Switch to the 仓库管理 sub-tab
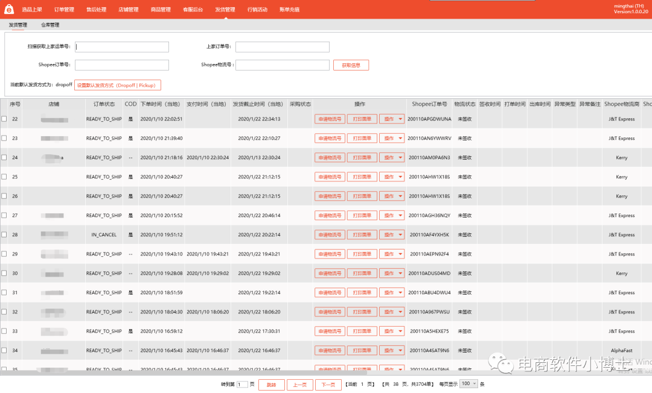652x393 pixels. pos(50,25)
